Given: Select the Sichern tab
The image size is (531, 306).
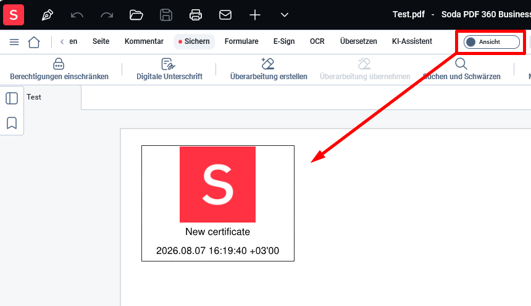Looking at the screenshot, I should point(194,41).
